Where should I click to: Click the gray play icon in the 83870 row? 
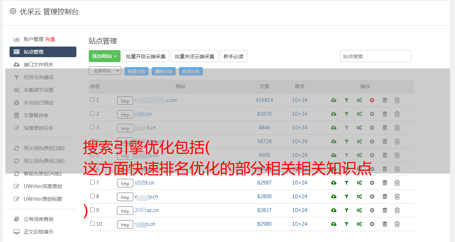372,114
